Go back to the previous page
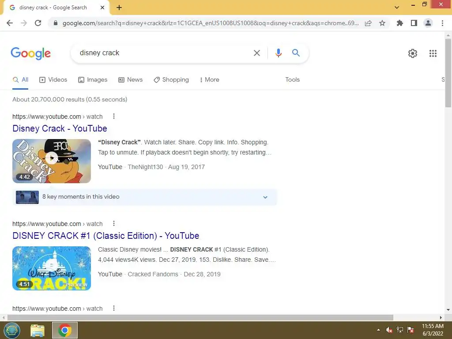This screenshot has height=339, width=452. (x=10, y=23)
